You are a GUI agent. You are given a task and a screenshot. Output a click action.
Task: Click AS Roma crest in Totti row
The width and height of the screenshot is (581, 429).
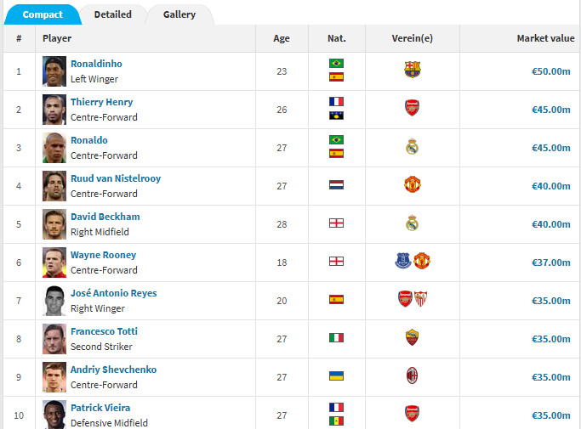[413, 338]
